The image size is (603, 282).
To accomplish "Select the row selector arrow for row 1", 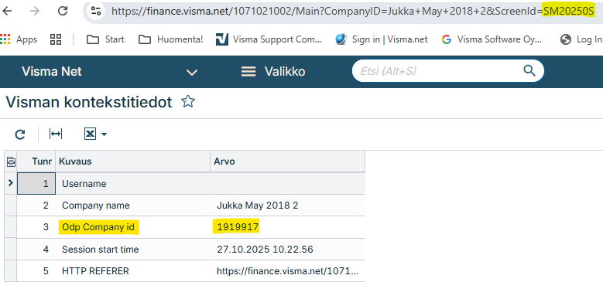I will point(11,183).
